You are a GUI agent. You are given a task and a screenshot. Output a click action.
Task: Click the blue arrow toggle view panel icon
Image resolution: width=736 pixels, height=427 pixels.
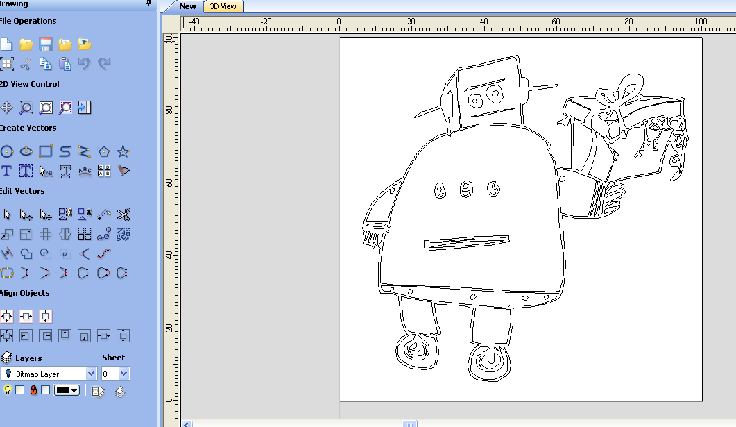pos(85,108)
